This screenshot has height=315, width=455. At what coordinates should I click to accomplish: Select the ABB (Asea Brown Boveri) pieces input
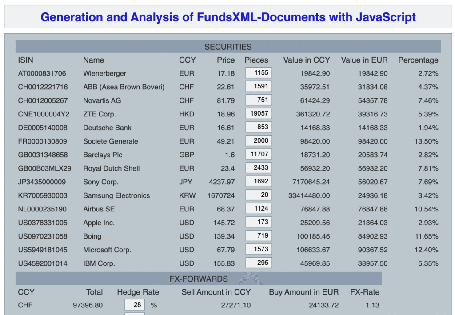[259, 87]
